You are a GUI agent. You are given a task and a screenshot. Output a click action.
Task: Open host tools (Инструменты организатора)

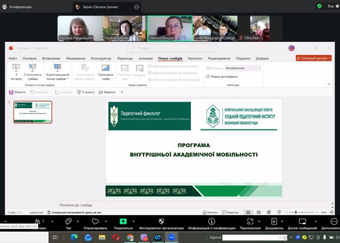pos(161,223)
